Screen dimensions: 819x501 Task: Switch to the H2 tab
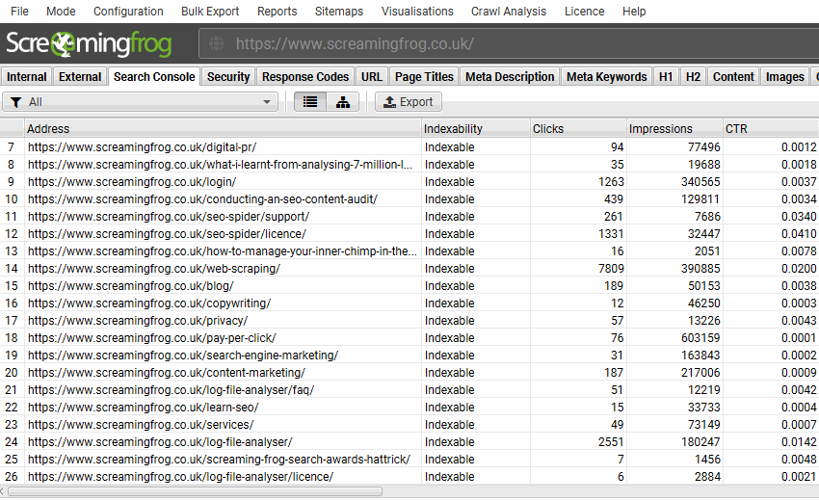[x=693, y=77]
